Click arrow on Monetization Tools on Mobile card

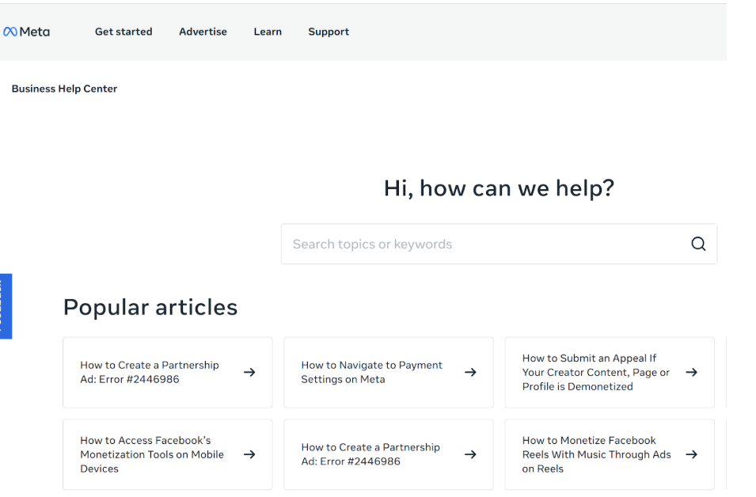tap(249, 454)
